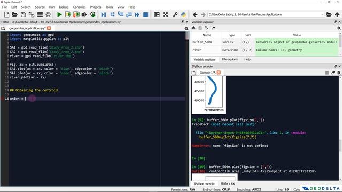
Task: Click the @ symbol finder icon
Action: 48,14
